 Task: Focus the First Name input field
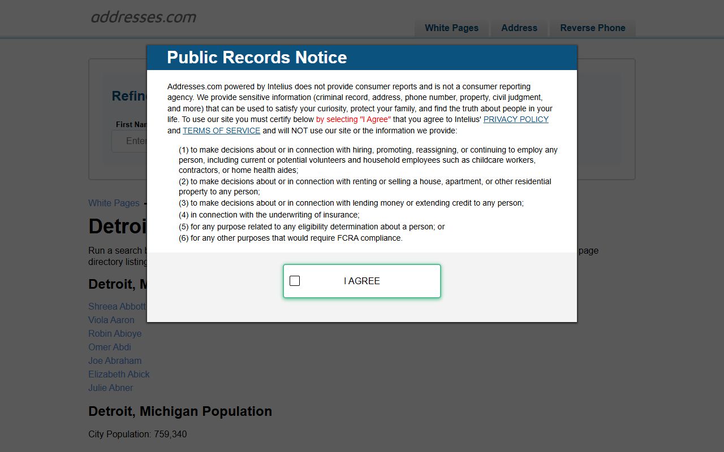click(x=130, y=141)
